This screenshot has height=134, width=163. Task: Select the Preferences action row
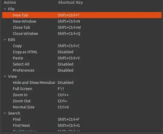(82, 70)
